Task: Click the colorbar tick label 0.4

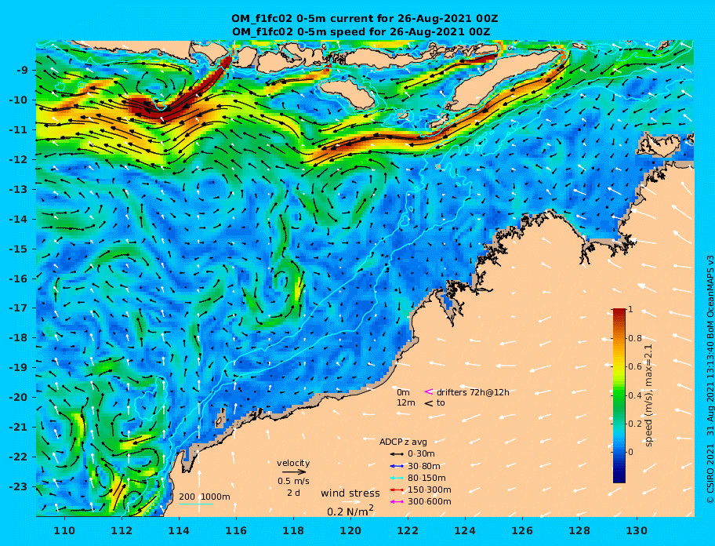Action: [x=635, y=395]
